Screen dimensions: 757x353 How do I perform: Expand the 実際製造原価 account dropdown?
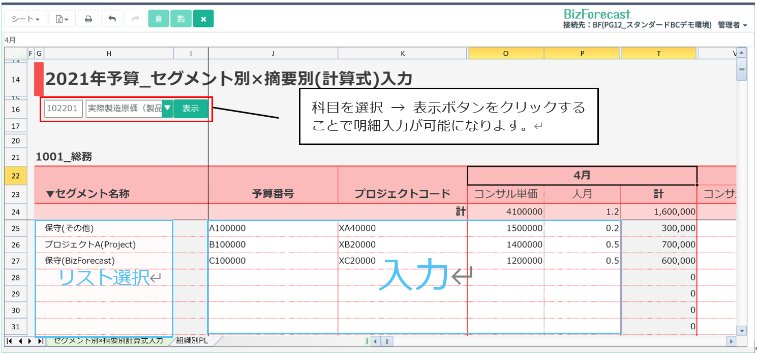167,108
